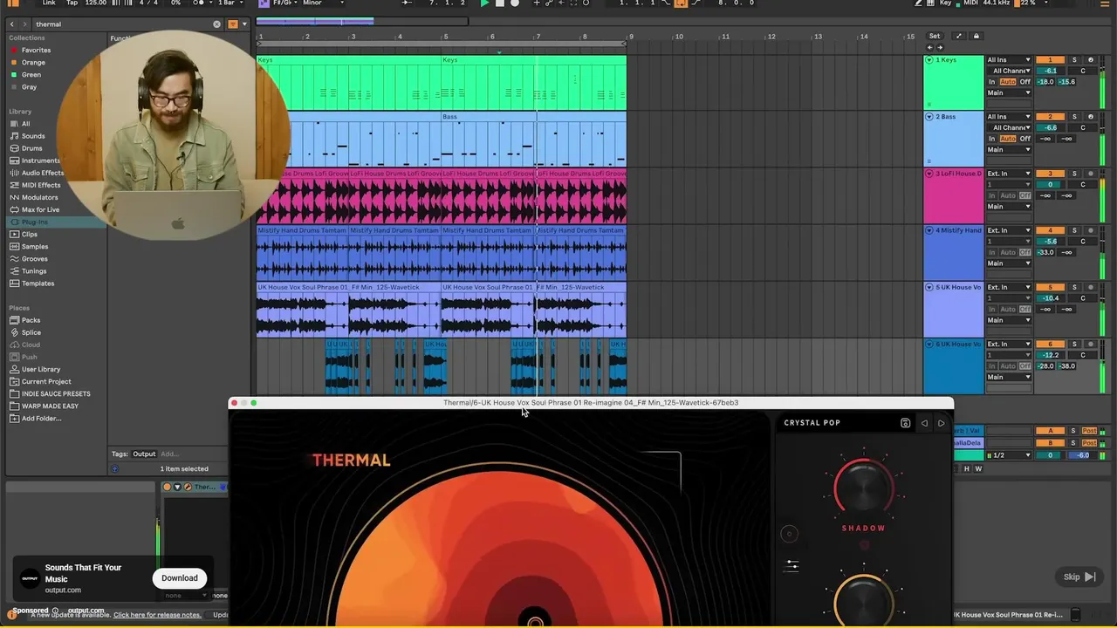
Task: Select the first LoFi House Drums clip
Action: click(303, 196)
